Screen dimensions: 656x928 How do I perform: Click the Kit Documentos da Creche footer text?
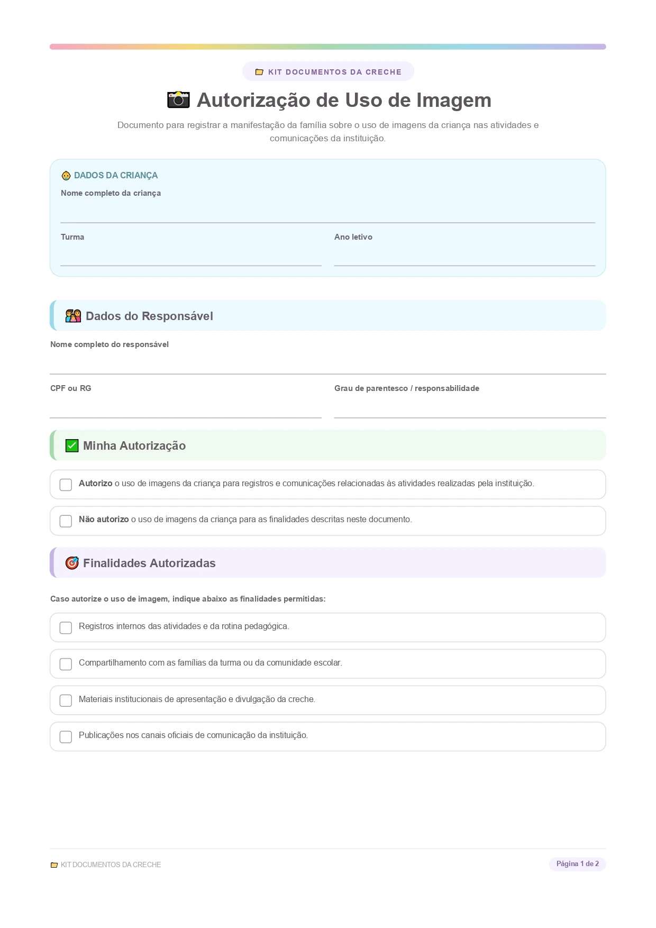(111, 865)
